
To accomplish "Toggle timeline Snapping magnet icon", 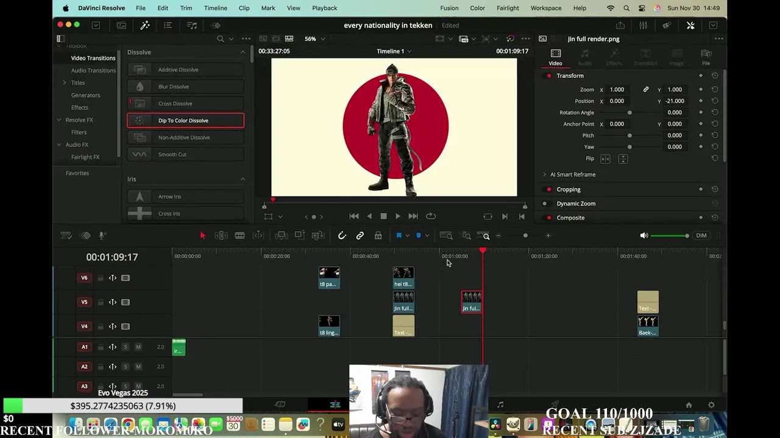I will pyautogui.click(x=342, y=235).
